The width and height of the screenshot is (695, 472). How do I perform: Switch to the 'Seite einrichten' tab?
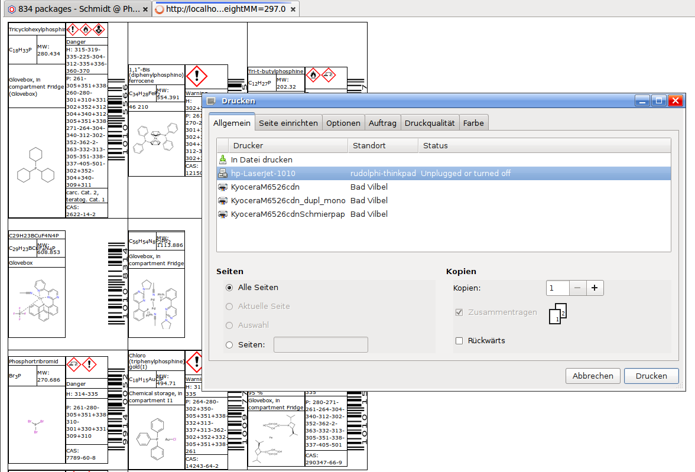[x=290, y=123]
